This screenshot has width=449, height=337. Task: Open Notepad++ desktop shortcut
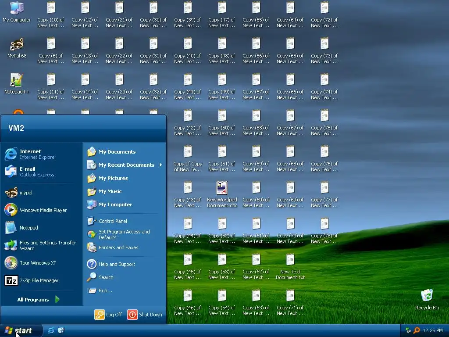17,84
